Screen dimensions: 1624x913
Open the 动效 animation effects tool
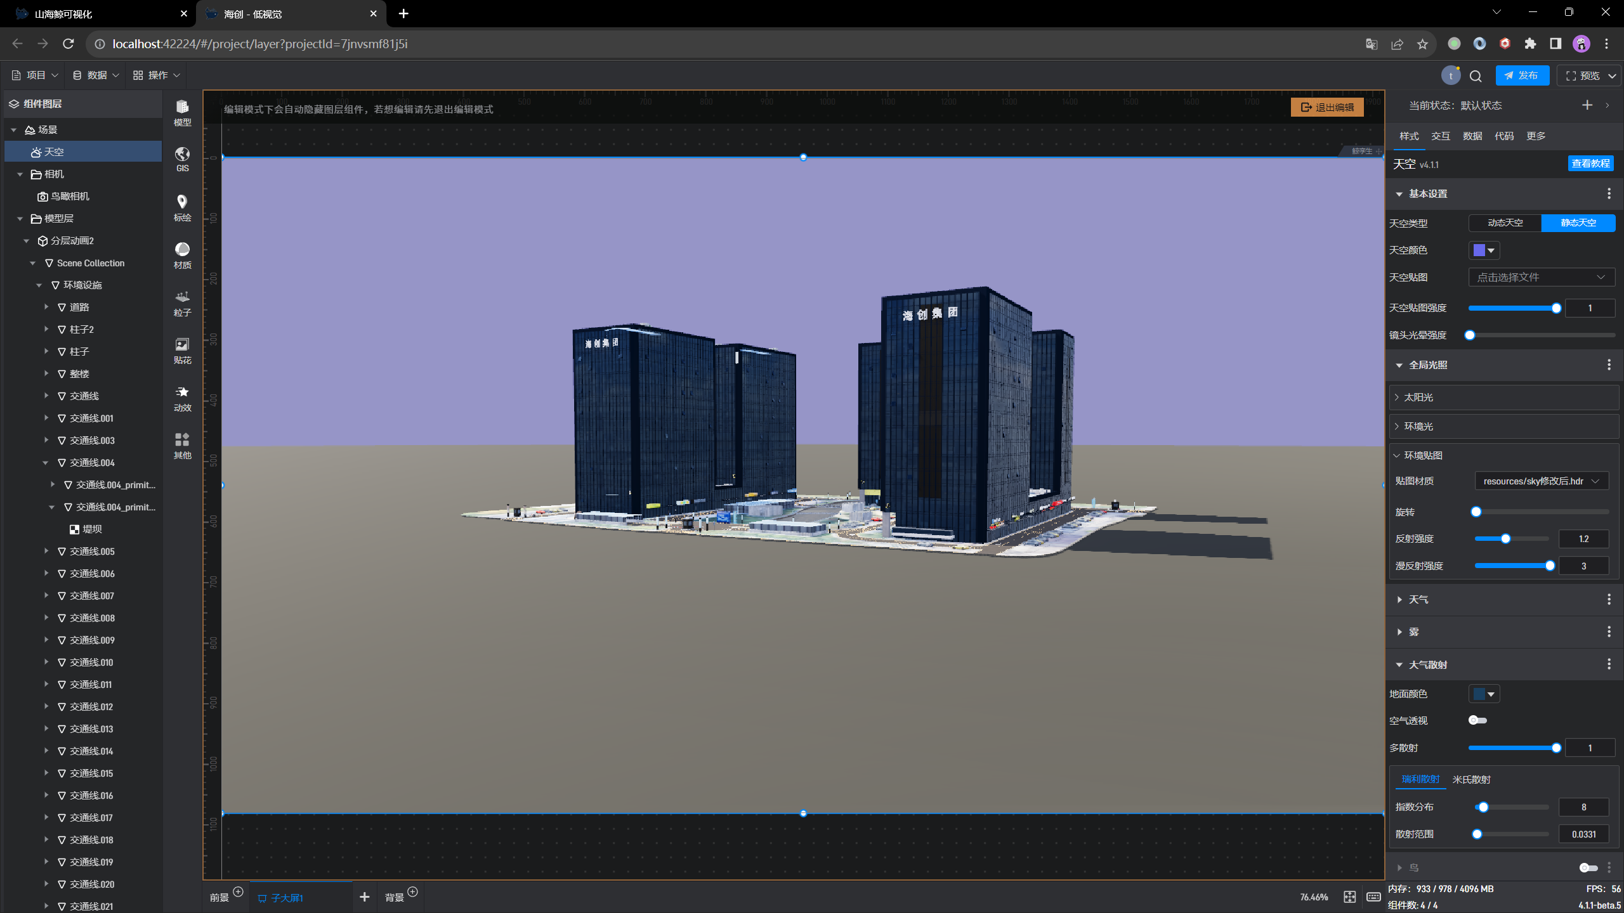[x=182, y=398]
